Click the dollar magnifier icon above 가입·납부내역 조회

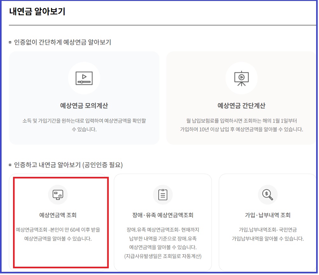click(x=267, y=194)
